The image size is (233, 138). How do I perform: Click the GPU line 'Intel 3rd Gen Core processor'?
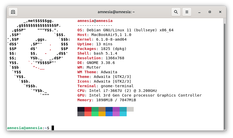coord(122,95)
